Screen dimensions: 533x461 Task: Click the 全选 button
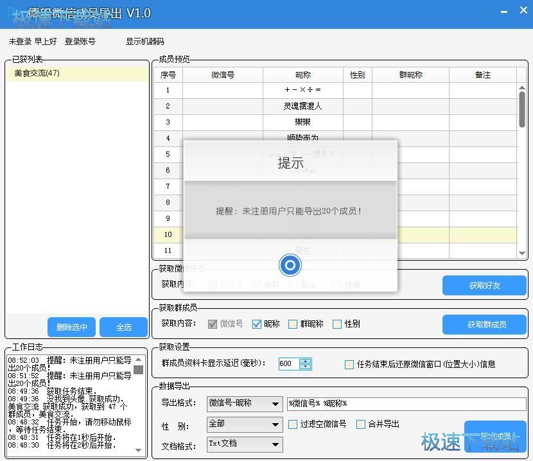(123, 327)
